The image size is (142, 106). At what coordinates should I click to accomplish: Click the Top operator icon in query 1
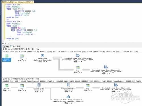[x=22, y=56]
